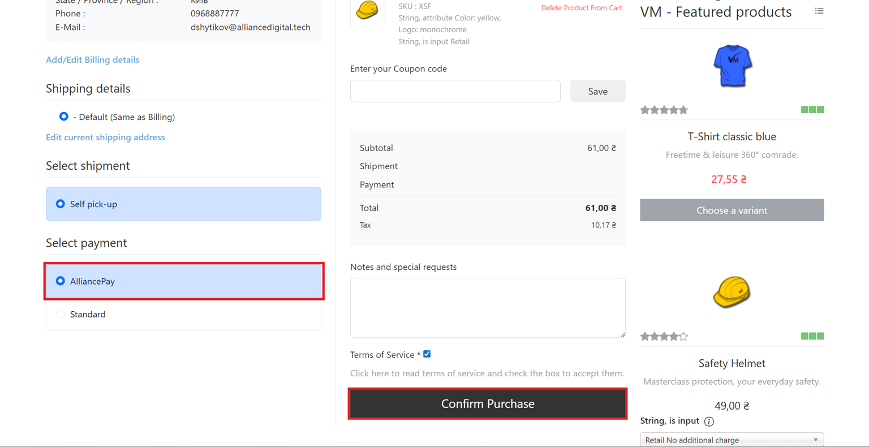The width and height of the screenshot is (869, 447).
Task: Click the yellow Safety Helmet featured image
Action: click(732, 292)
